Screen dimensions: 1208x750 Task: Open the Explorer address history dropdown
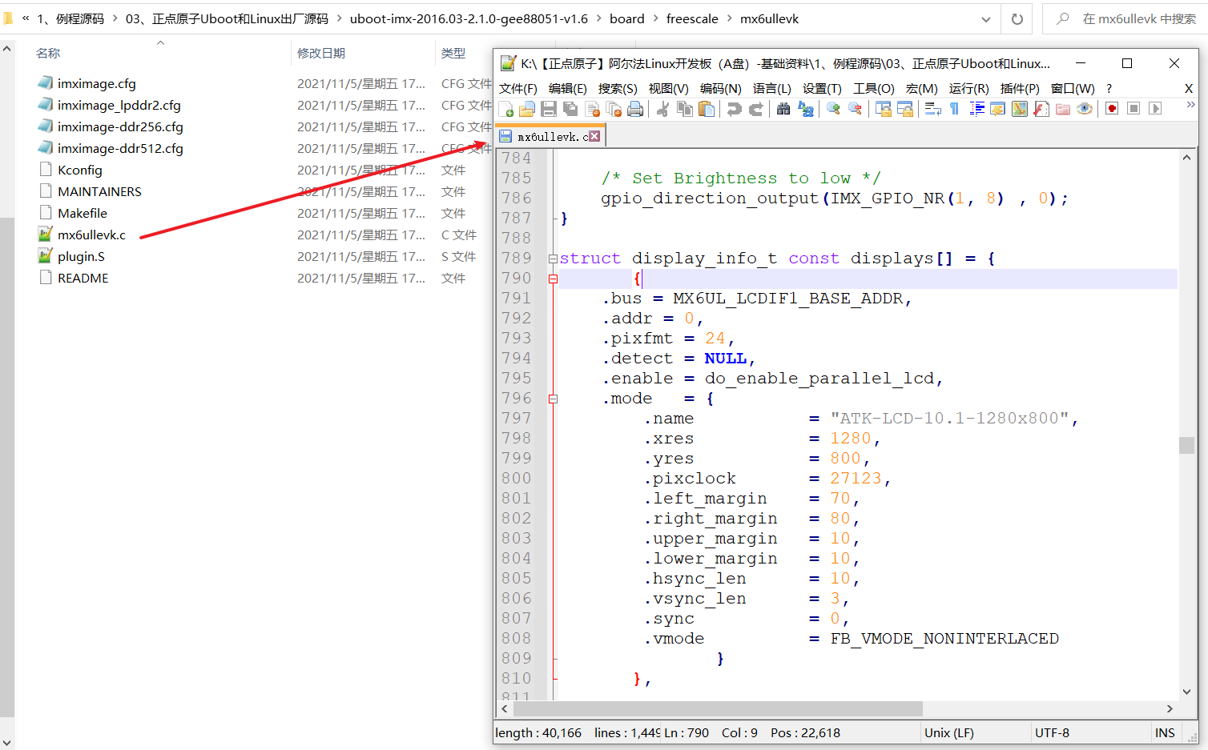(985, 19)
